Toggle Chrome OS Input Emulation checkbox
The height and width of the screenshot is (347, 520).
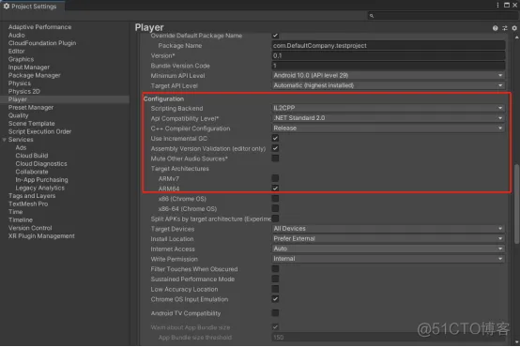(x=275, y=299)
